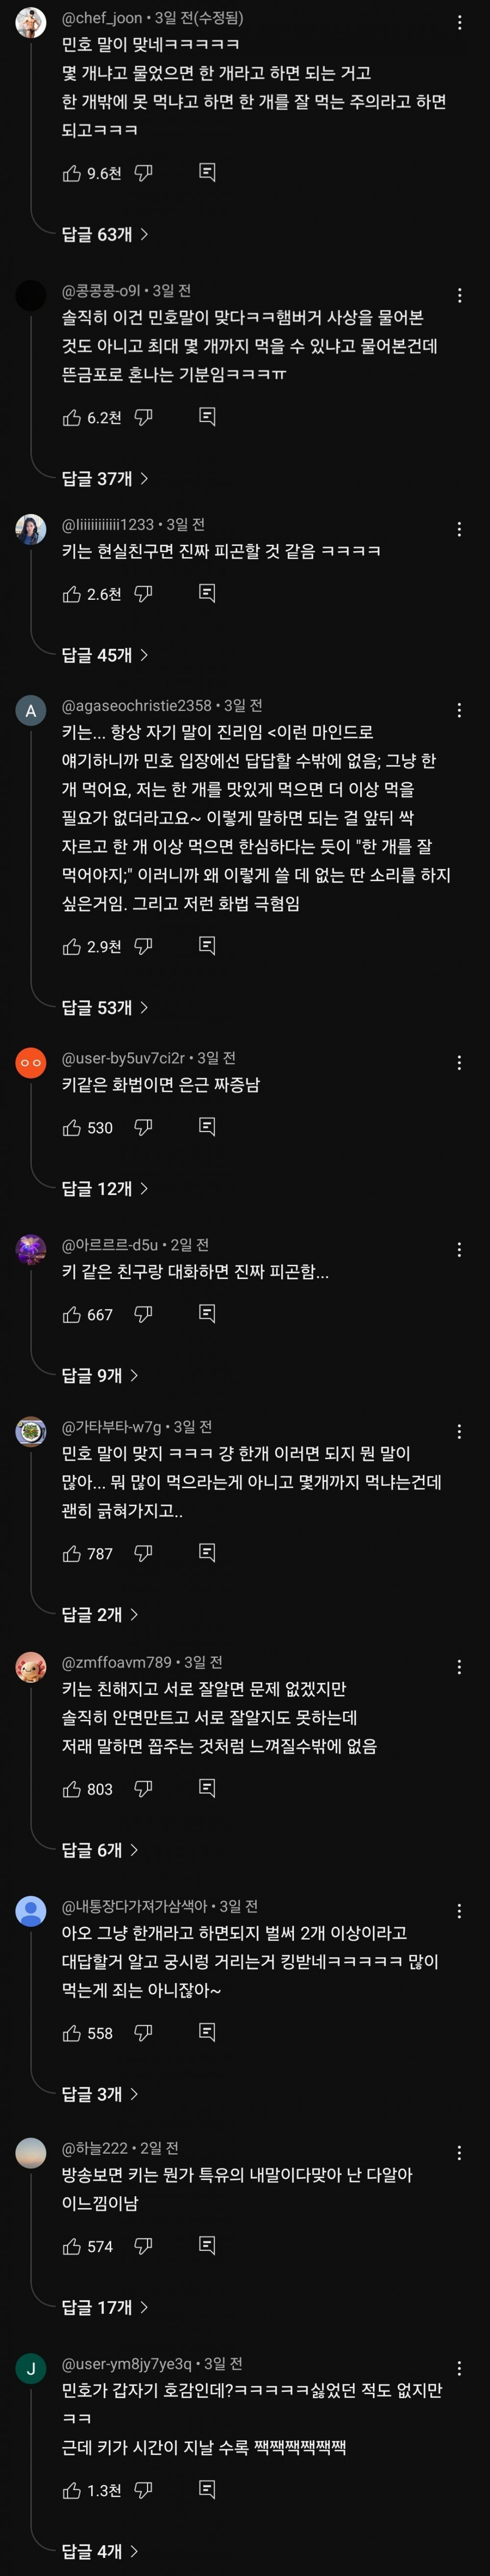Expand the 답글 53개 replies thread
This screenshot has height=2576, width=490.
[105, 1007]
